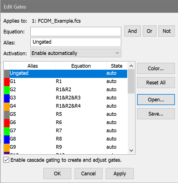Select the blue swatch for gate G3
The width and height of the screenshot is (178, 183).
click(x=7, y=98)
